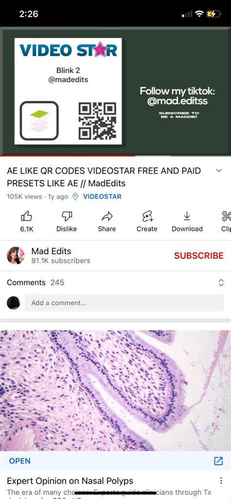This screenshot has width=231, height=499.
Task: Expand the Comments section arrows
Action: tap(221, 283)
